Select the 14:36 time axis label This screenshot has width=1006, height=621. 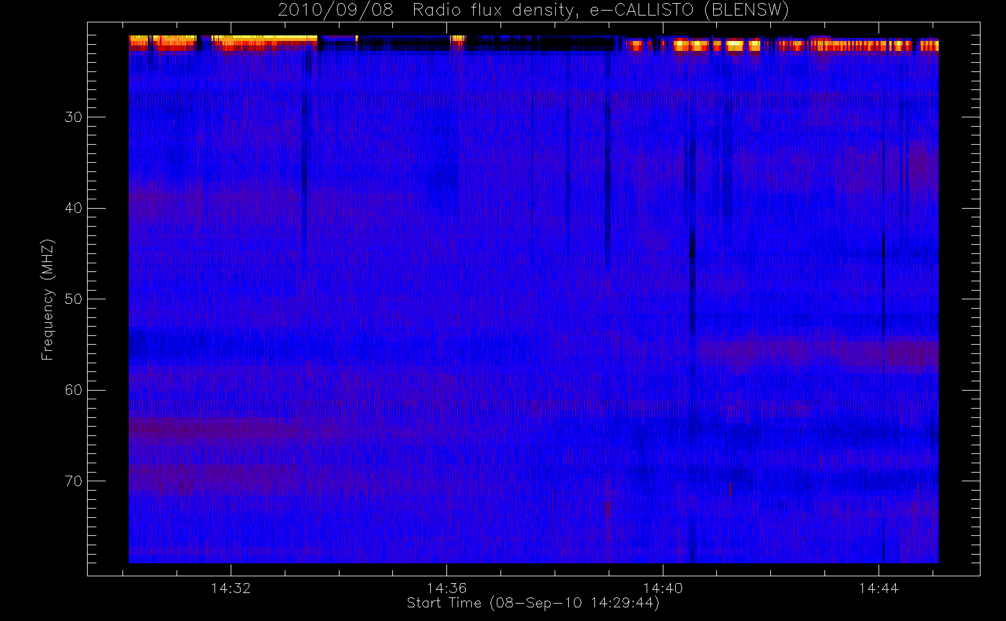click(446, 588)
